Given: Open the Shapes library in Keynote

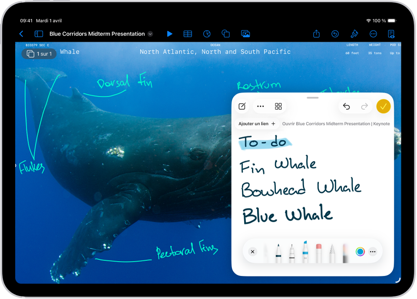Looking at the screenshot, I should click(x=225, y=33).
